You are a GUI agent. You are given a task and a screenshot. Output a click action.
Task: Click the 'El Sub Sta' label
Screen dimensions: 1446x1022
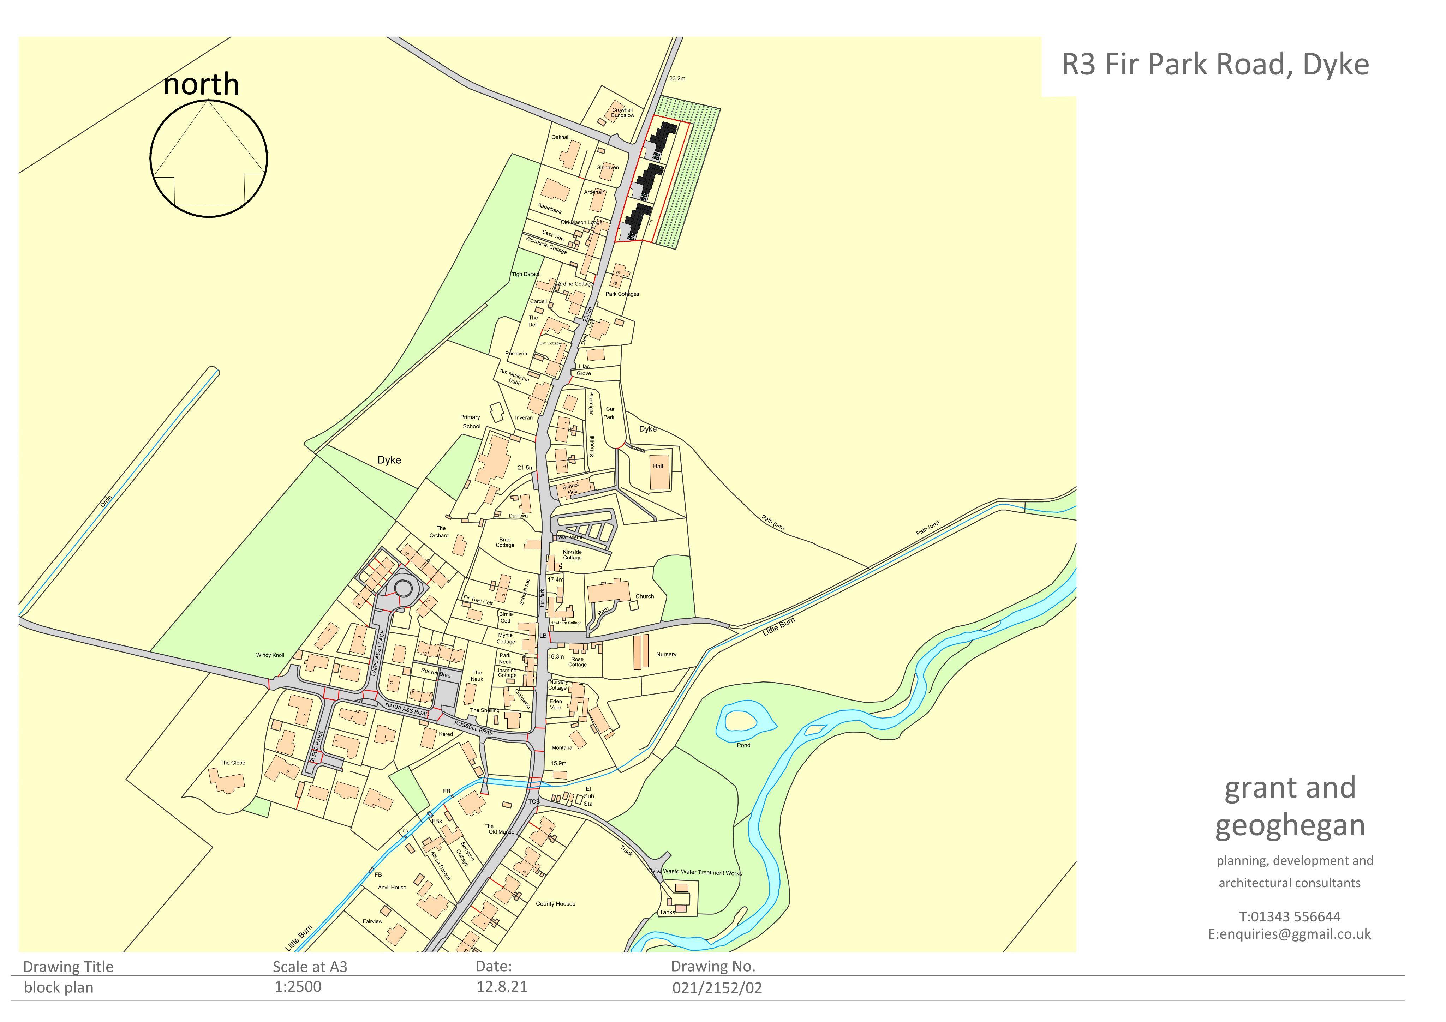pyautogui.click(x=588, y=796)
